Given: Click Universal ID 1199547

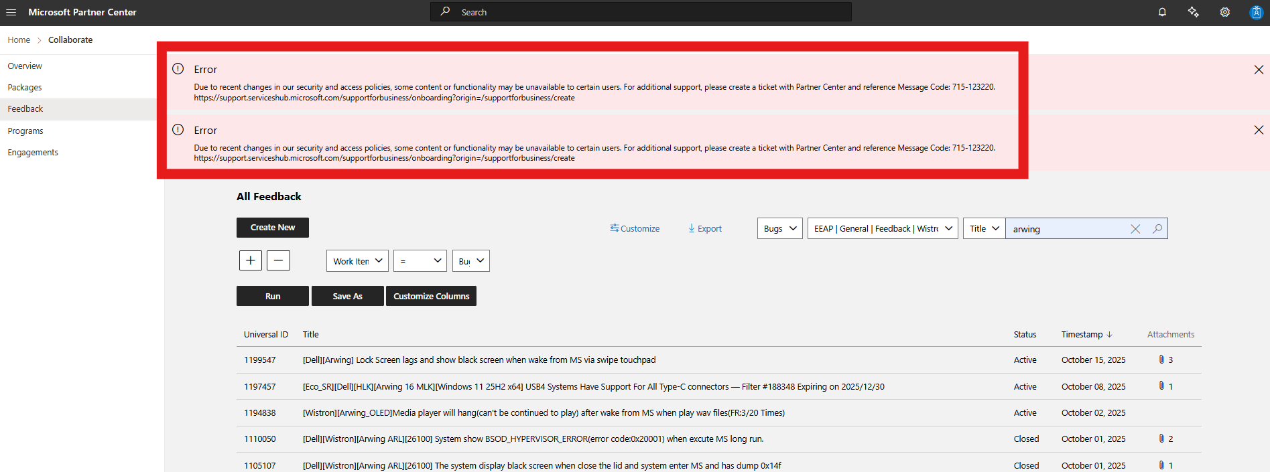Looking at the screenshot, I should (x=260, y=360).
